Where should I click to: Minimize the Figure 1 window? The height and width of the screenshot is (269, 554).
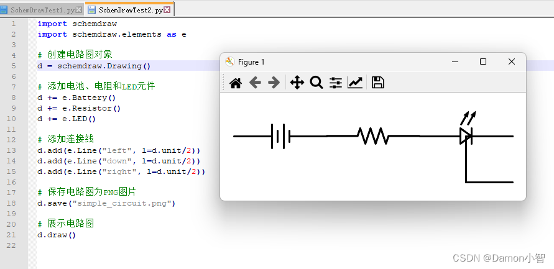tap(455, 62)
